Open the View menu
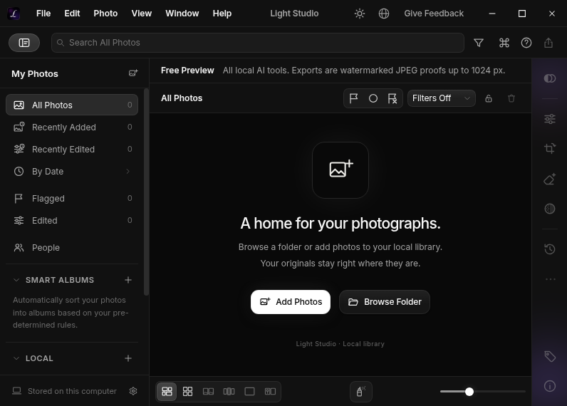Screen dimensions: 567x406 [141, 14]
